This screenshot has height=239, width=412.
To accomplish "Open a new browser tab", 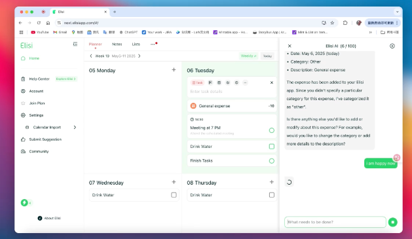I will tap(115, 12).
